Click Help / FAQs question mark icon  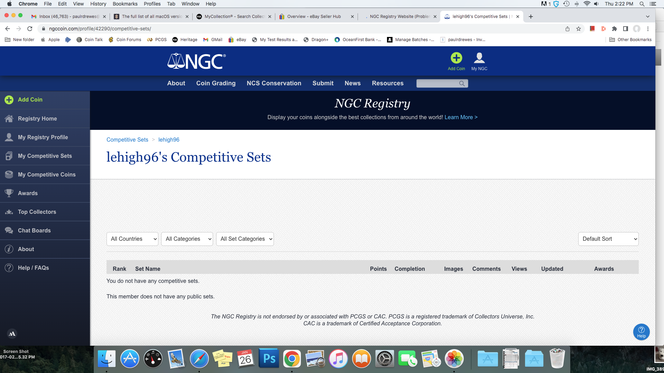pos(9,268)
